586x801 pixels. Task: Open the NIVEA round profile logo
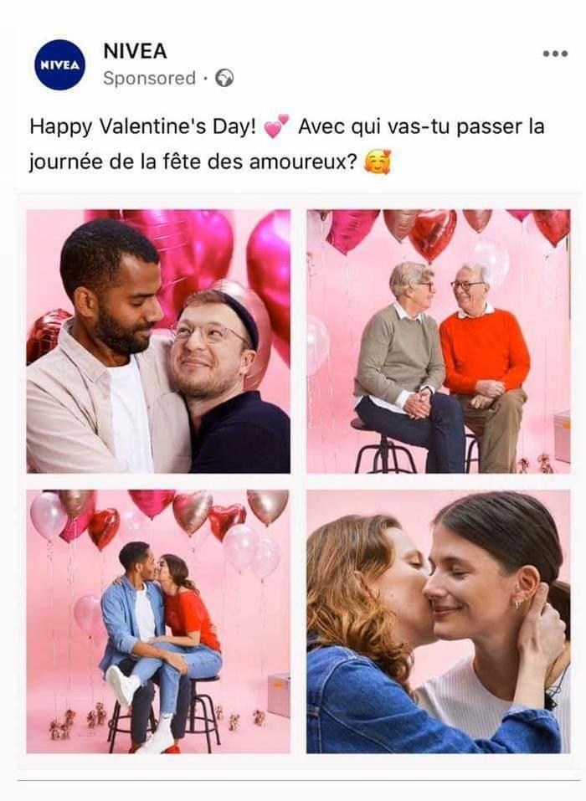pyautogui.click(x=59, y=65)
